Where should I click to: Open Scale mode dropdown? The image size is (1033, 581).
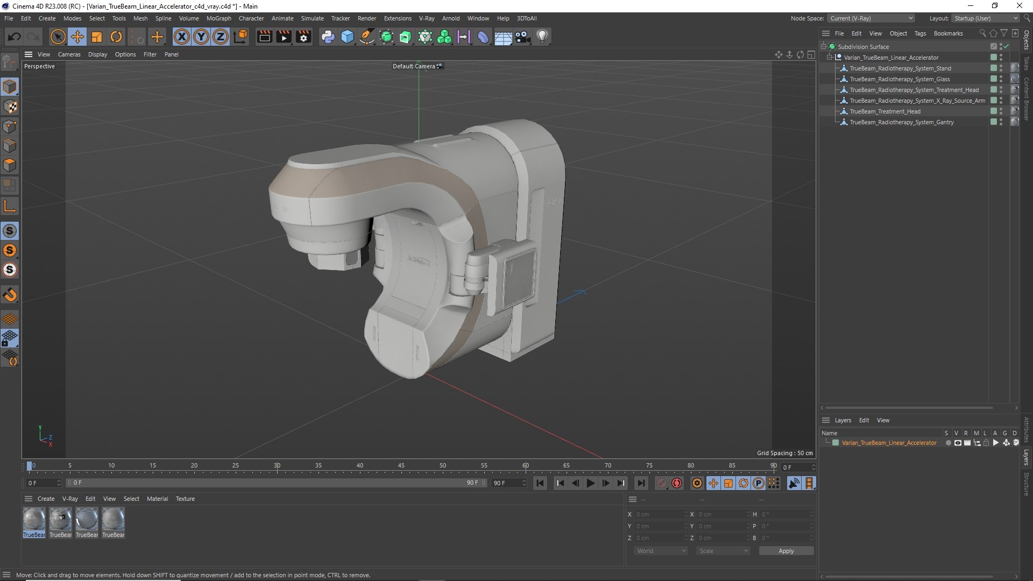[723, 551]
